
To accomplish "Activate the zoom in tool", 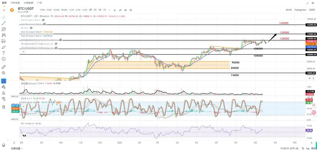I will [4, 73].
